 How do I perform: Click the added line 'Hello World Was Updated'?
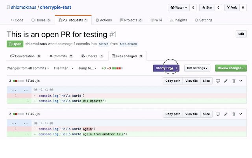tap(127, 101)
